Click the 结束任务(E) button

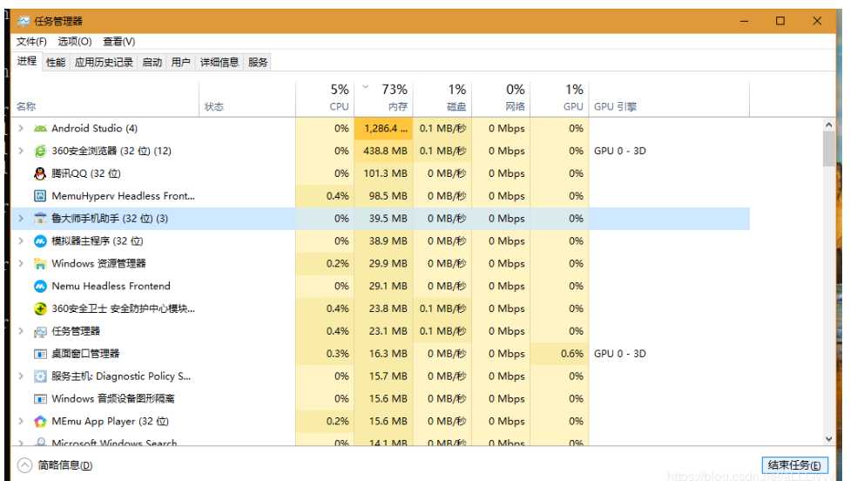point(794,465)
